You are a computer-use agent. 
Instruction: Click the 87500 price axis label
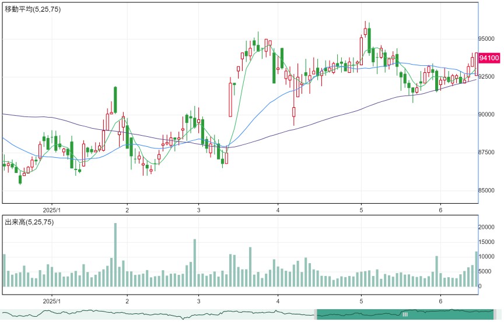pos(487,153)
